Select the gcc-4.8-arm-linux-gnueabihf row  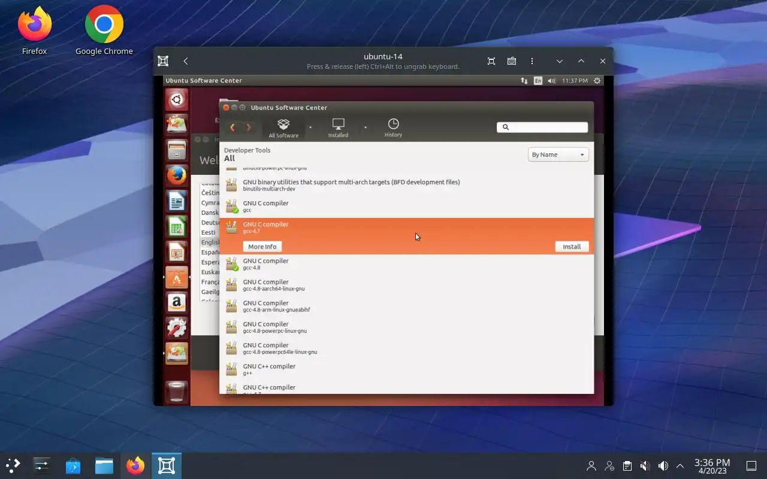click(406, 306)
